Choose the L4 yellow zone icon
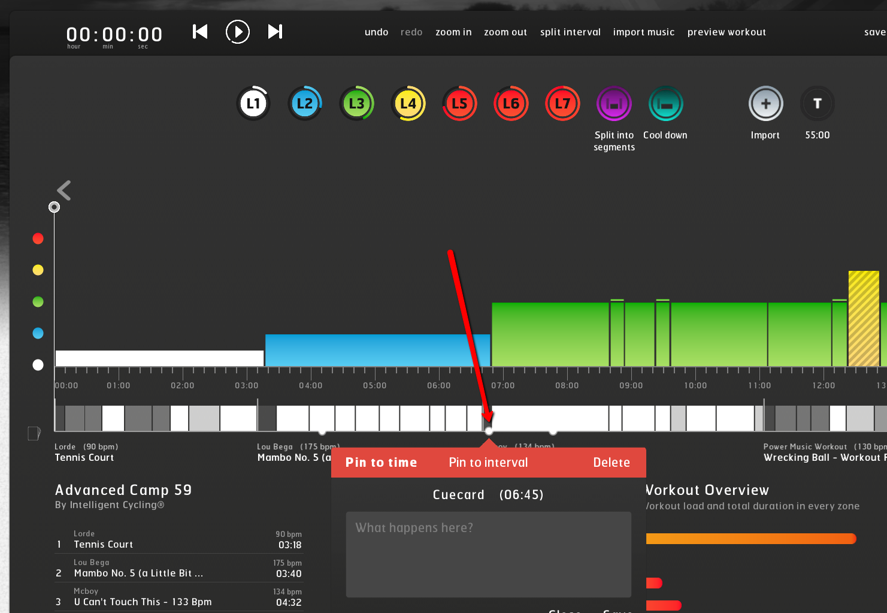Image resolution: width=887 pixels, height=613 pixels. click(408, 104)
